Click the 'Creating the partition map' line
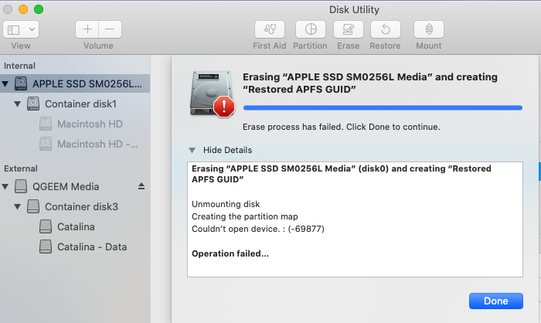This screenshot has width=541, height=323. tap(245, 216)
